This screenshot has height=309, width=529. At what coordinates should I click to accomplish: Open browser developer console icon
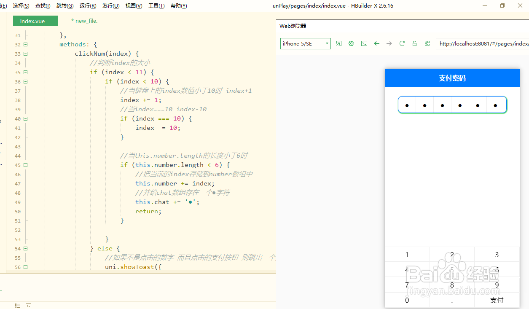pos(364,43)
